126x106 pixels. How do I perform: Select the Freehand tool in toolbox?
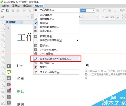coord(3,46)
